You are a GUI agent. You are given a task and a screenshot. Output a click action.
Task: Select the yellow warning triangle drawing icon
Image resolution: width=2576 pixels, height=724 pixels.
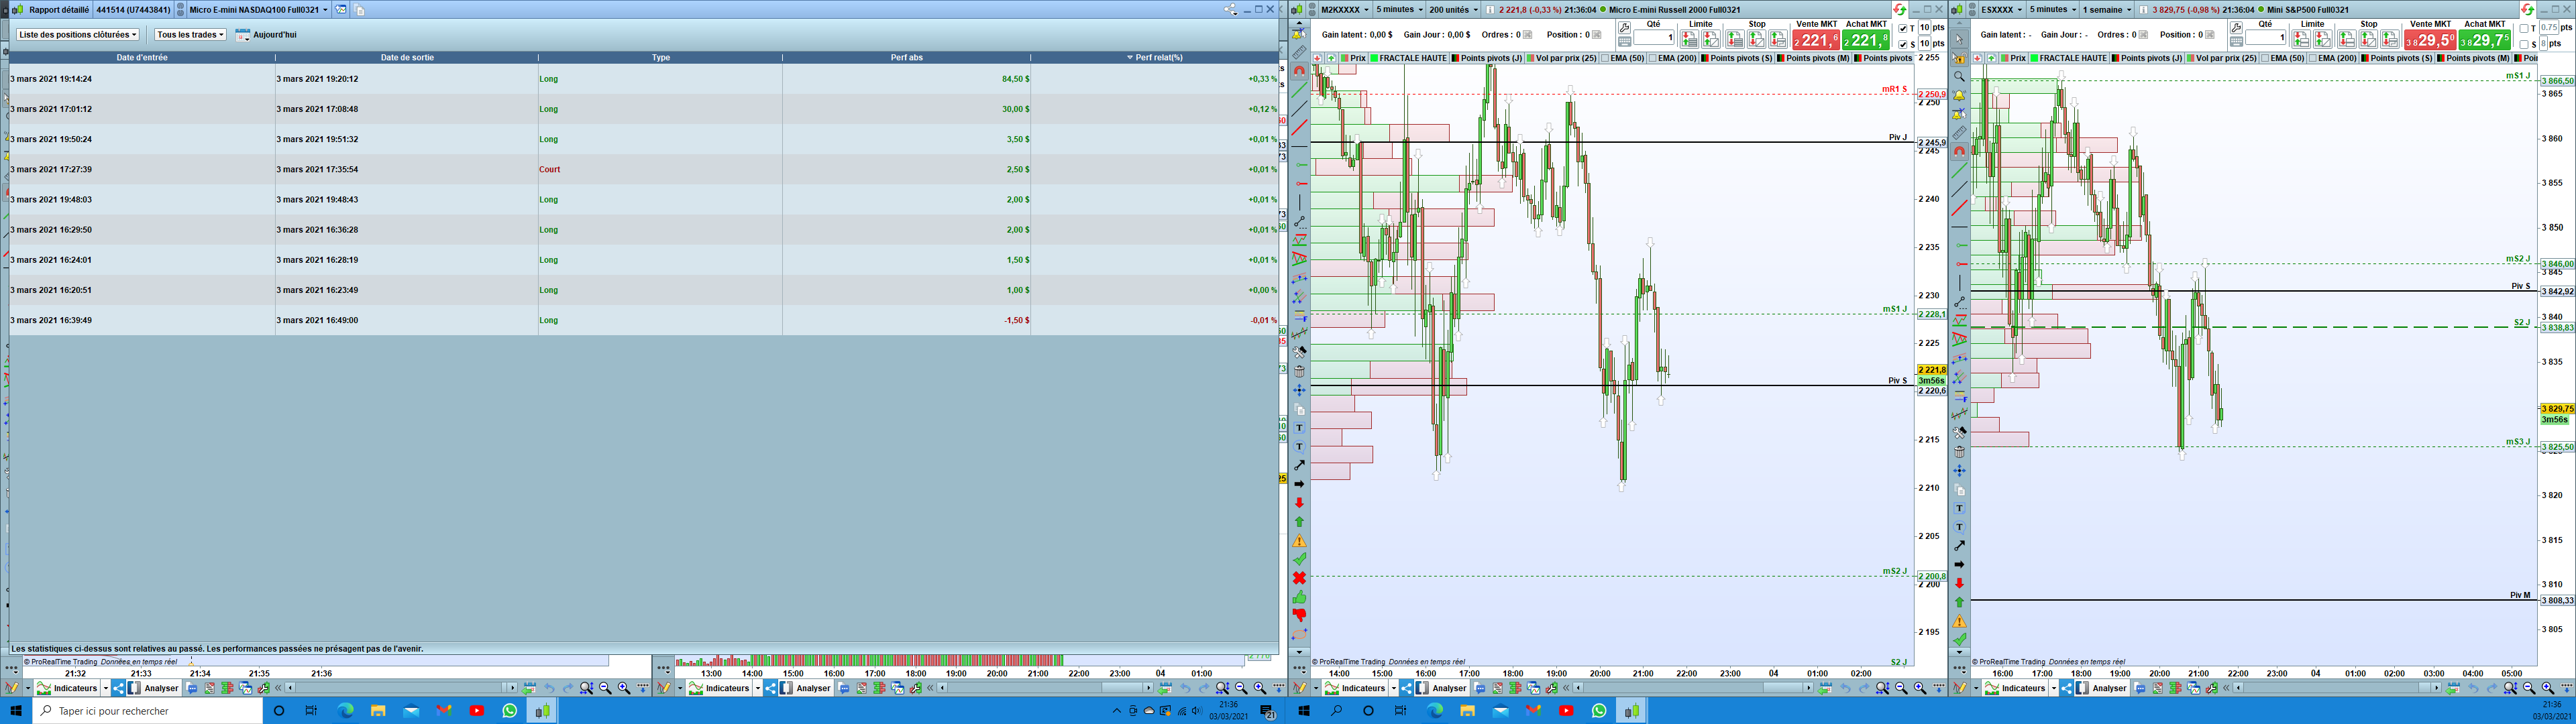point(1299,541)
